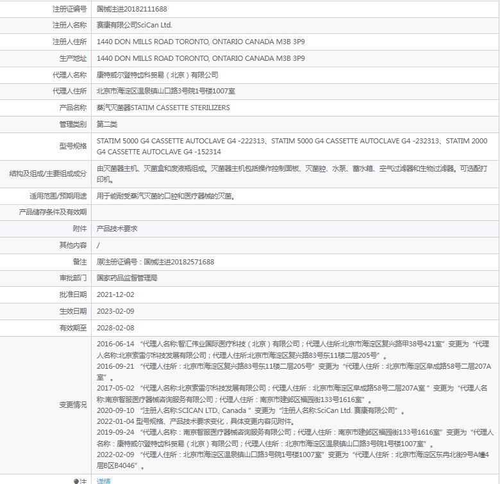Click the 2020-09-10 registrant name change entry
Image resolution: width=500 pixels, height=484 pixels.
click(x=251, y=410)
